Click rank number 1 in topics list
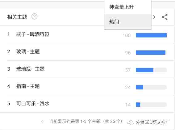Viewport: 175px width, 130px height. point(8,34)
